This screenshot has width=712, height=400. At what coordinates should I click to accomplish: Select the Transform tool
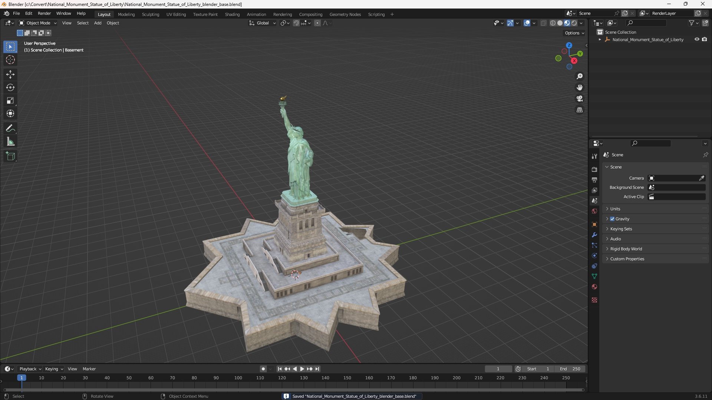10,113
